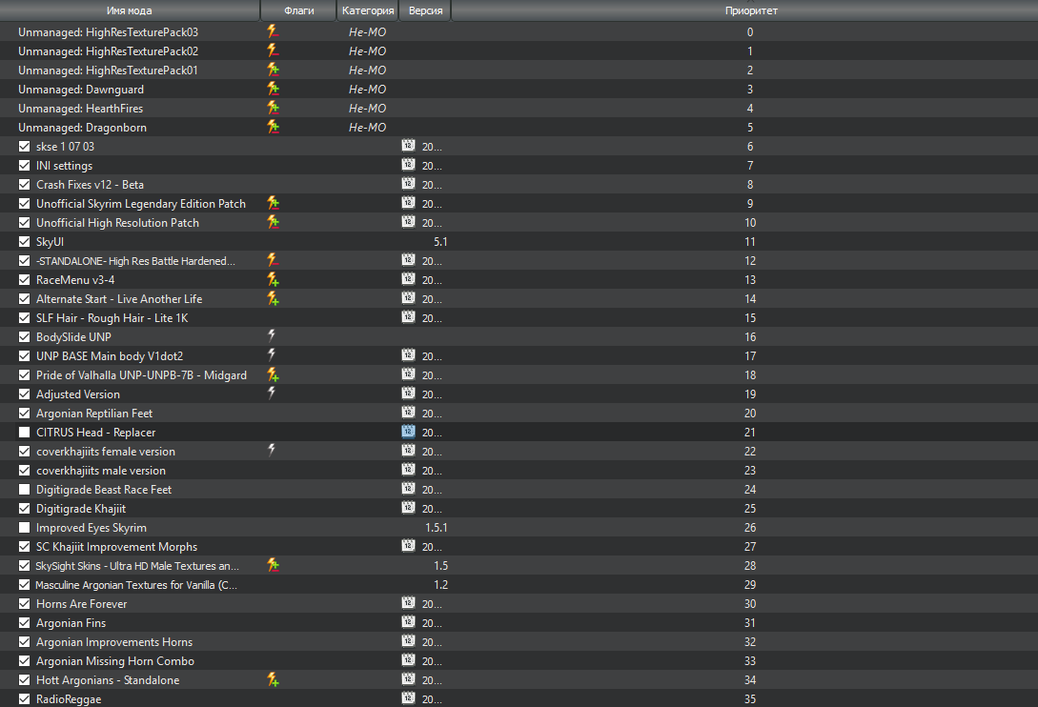Click flag icon for Unofficial High Resolution Patch

(272, 222)
